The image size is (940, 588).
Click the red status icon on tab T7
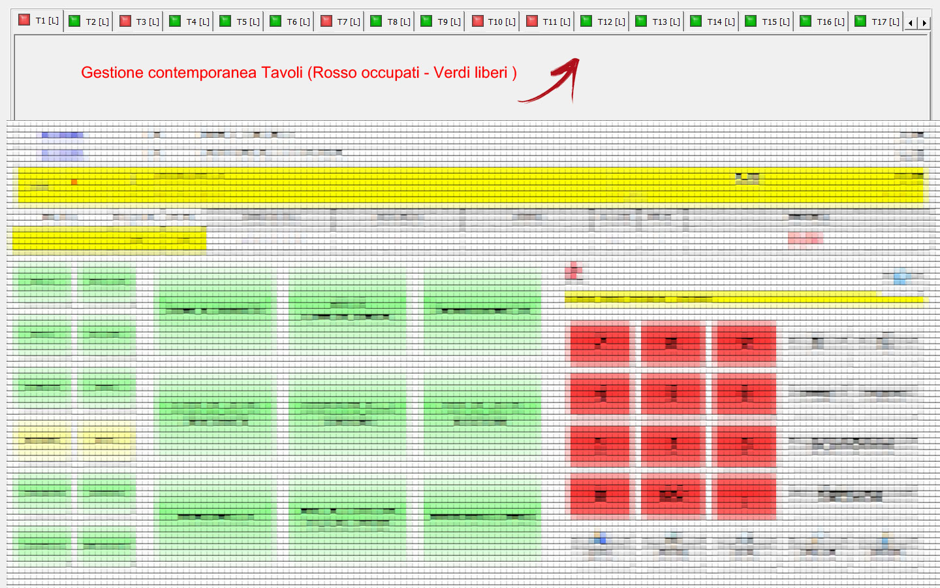tap(326, 21)
